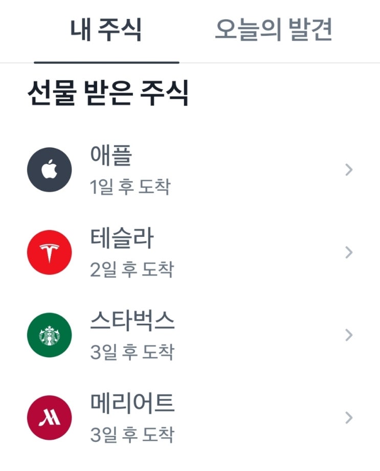Choose the 스타벅스 stock name
This screenshot has width=380, height=471.
click(132, 321)
